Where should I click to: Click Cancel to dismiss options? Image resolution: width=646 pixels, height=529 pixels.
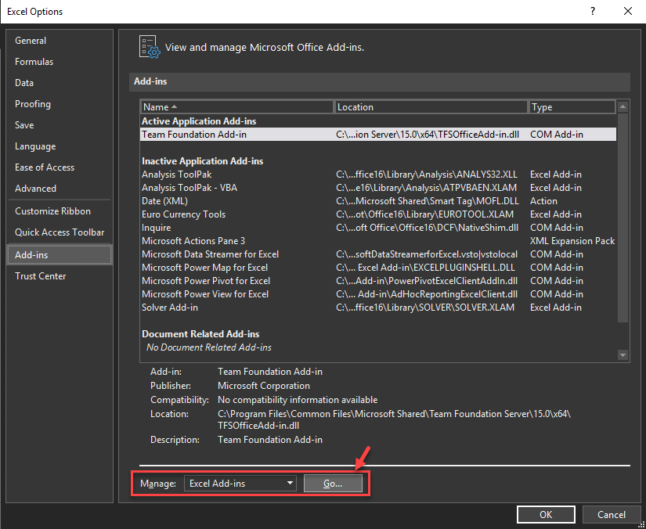click(x=612, y=515)
